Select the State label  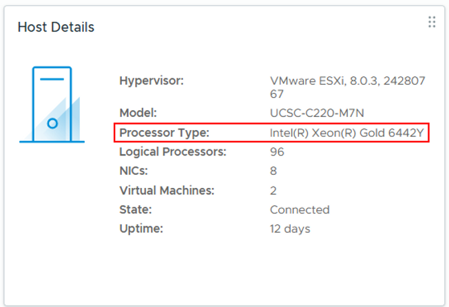[136, 209]
